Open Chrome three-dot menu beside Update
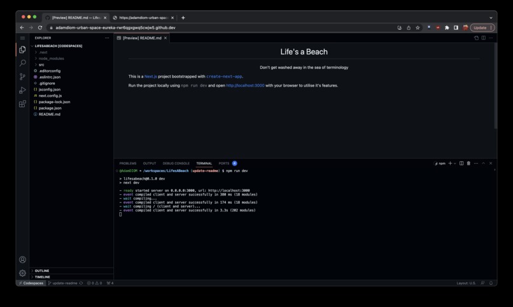 (491, 28)
